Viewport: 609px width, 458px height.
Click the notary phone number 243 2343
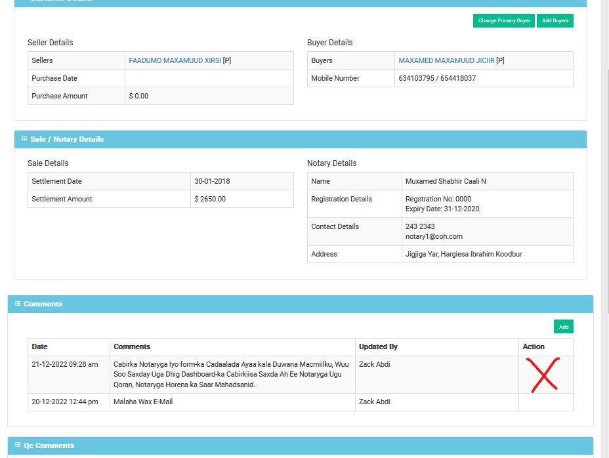click(420, 226)
